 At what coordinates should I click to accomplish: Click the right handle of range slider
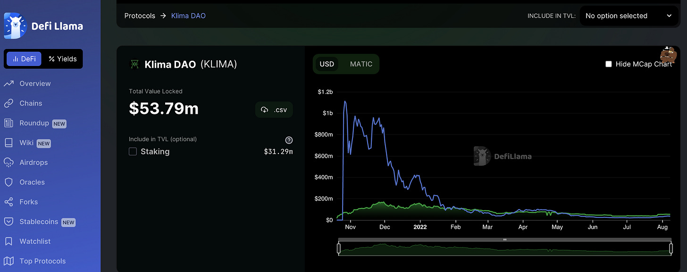(670, 248)
